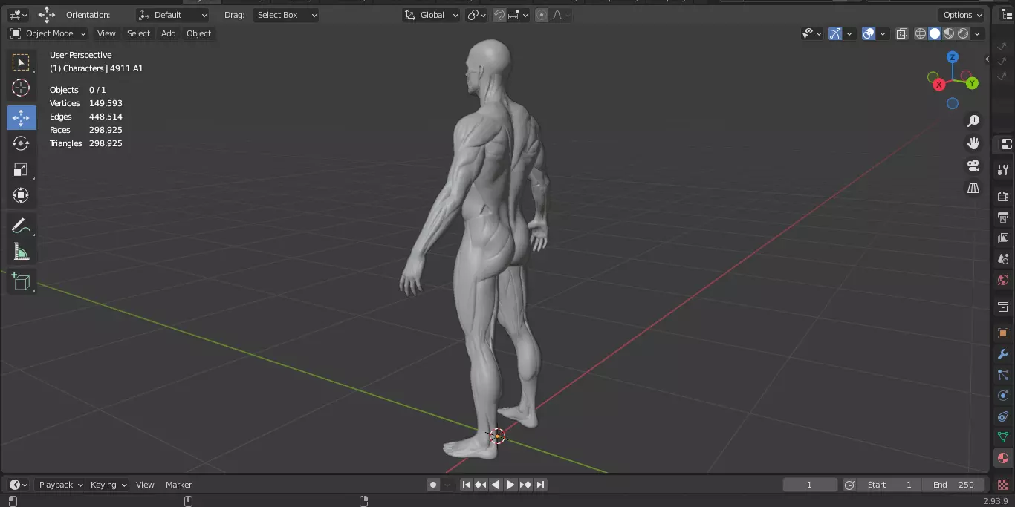
Task: Toggle snapping magnet button
Action: pos(500,15)
